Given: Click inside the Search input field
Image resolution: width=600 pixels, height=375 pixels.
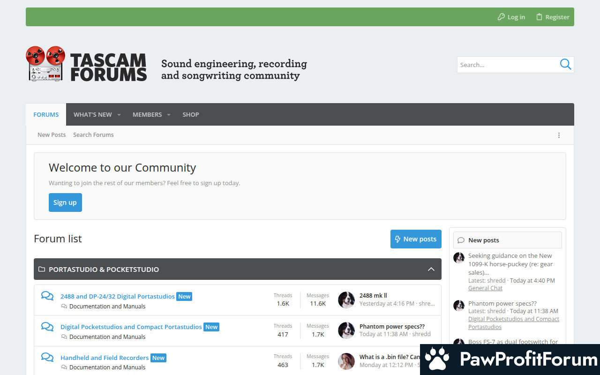Looking at the screenshot, I should tap(508, 65).
